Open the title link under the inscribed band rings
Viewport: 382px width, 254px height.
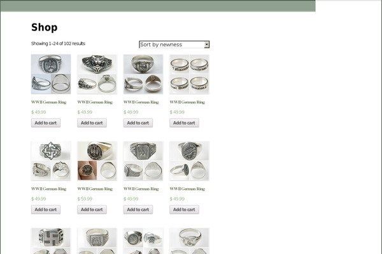[x=187, y=102]
